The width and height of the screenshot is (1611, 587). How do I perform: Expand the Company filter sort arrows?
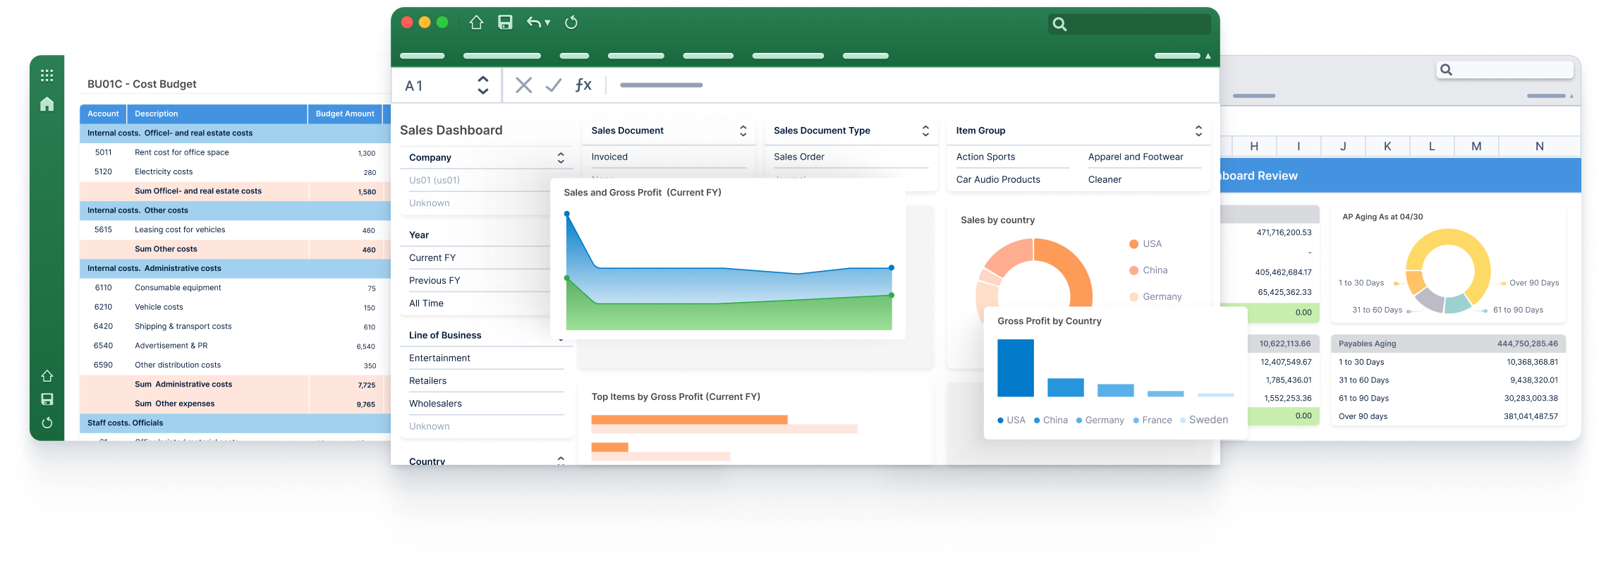point(561,157)
